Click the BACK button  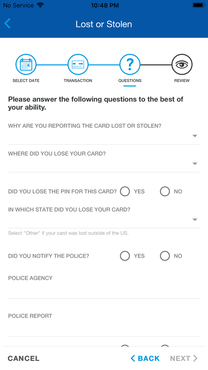[145, 358]
